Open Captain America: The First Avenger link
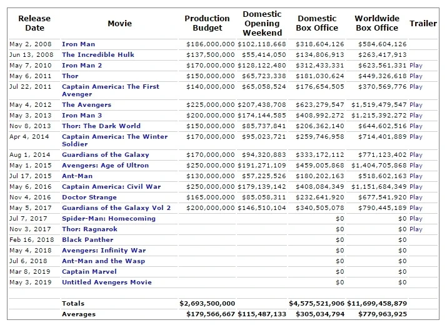This screenshot has height=325, width=447. coord(111,91)
